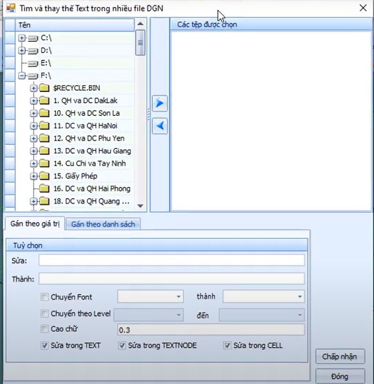Collapse the F:\ drive node
This screenshot has height=384, width=374.
(x=22, y=76)
